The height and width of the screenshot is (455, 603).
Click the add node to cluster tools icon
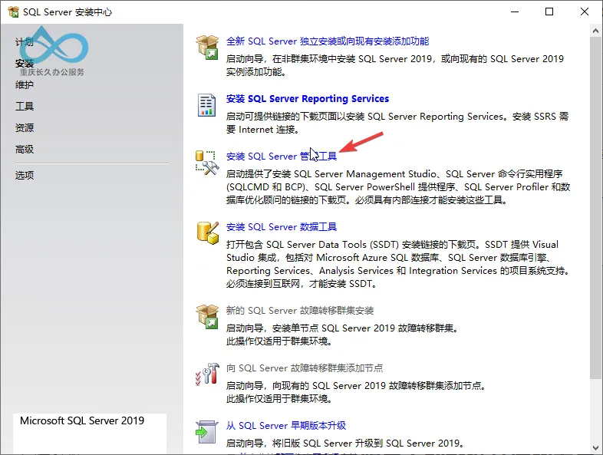(207, 374)
